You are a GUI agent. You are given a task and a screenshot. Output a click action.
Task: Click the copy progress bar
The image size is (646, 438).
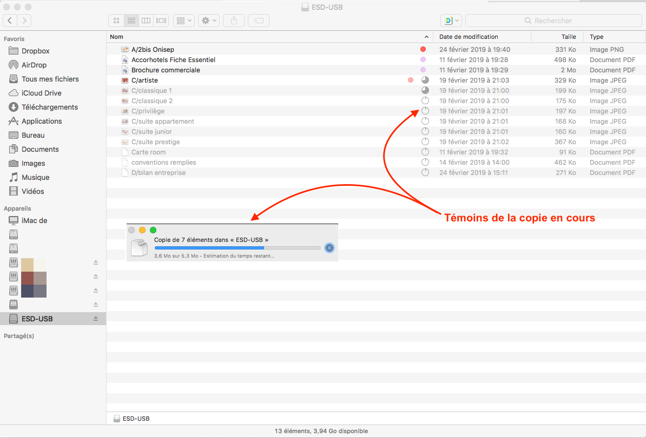pos(238,248)
